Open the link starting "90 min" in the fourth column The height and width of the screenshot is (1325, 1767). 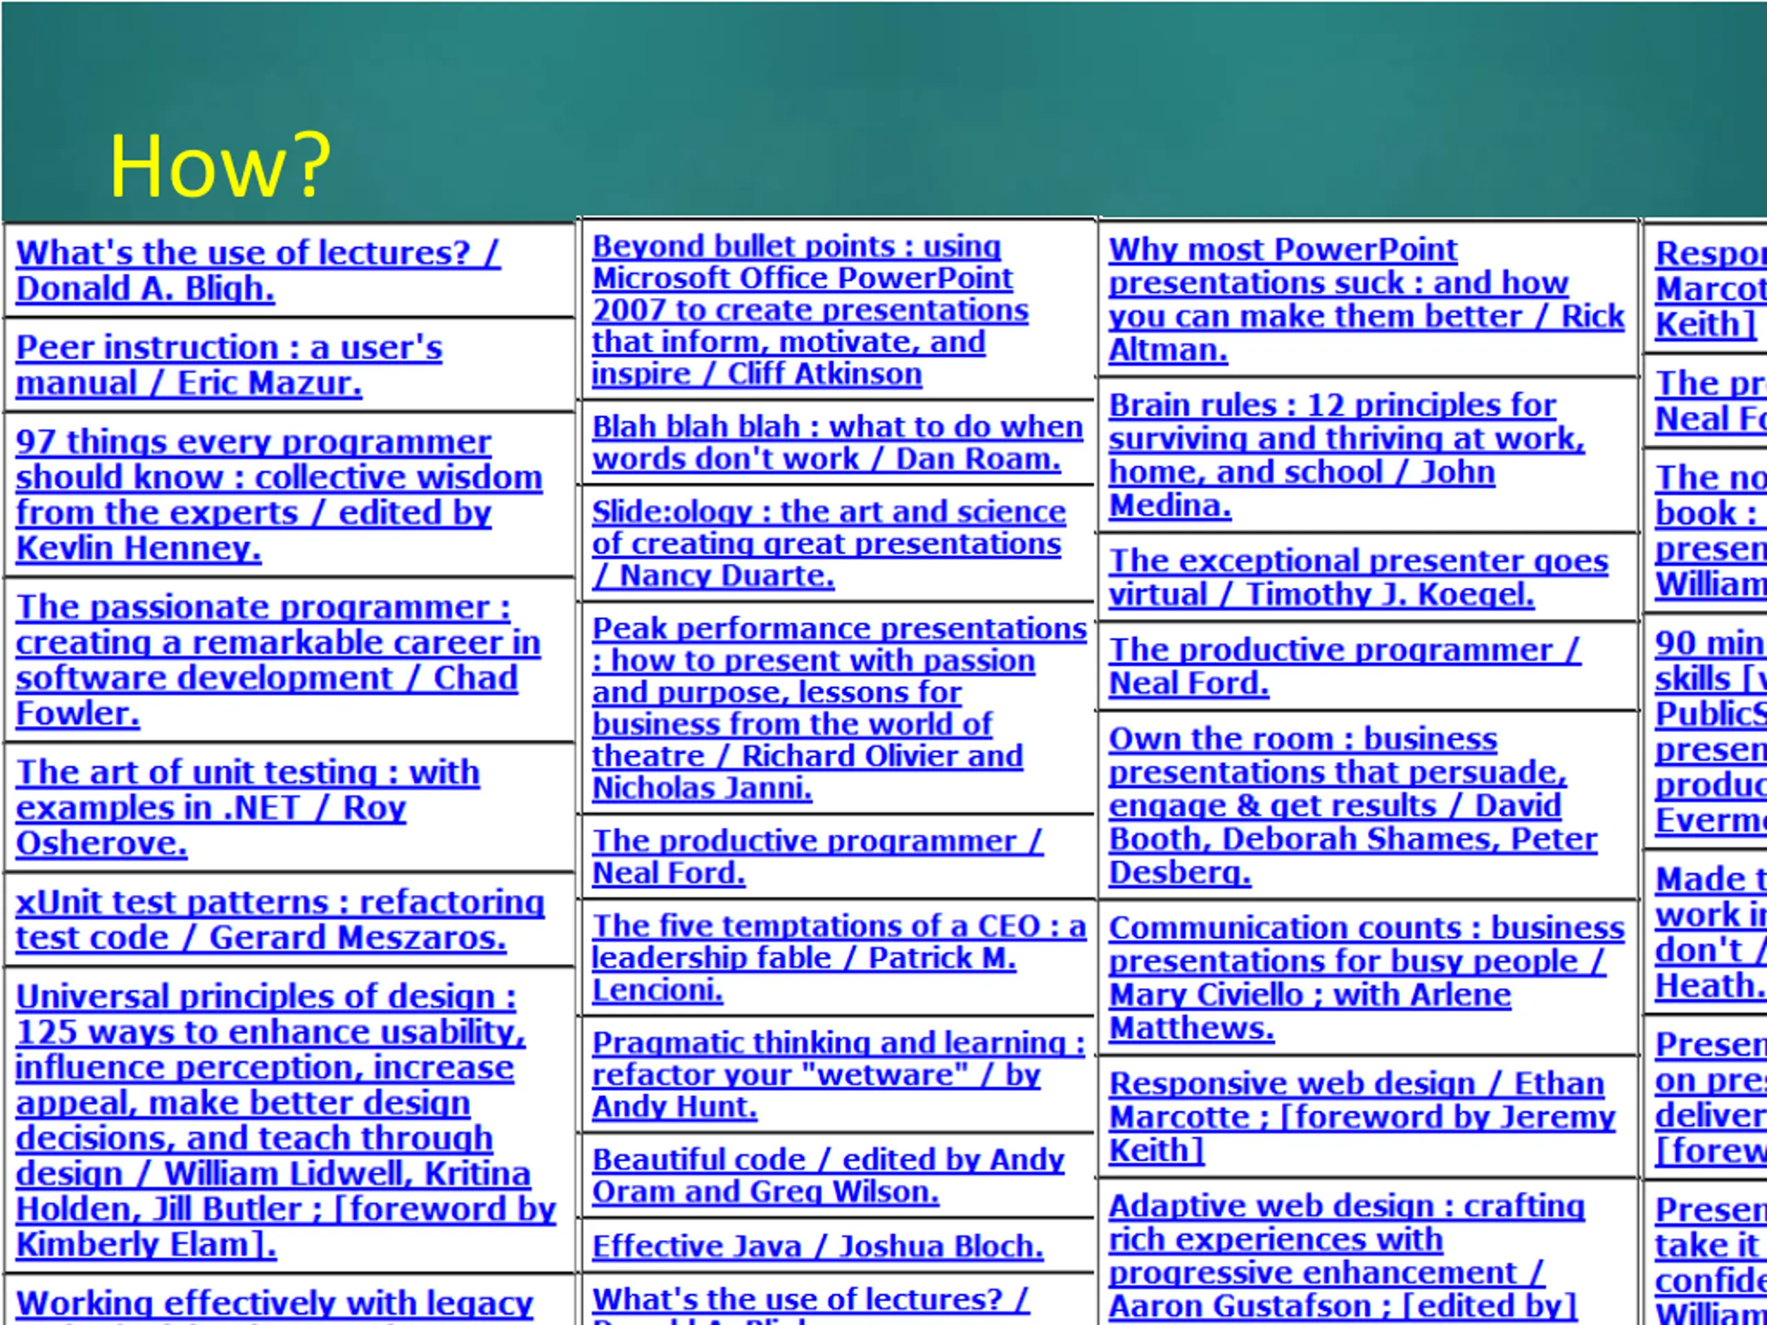point(1710,731)
